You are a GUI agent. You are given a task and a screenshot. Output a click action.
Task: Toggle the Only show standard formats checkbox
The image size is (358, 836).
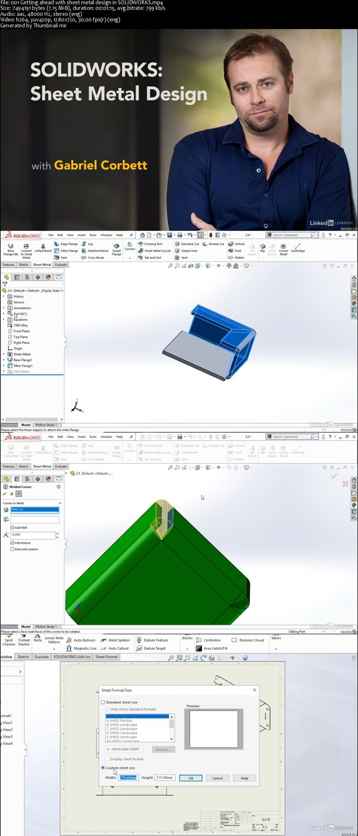pyautogui.click(x=108, y=709)
